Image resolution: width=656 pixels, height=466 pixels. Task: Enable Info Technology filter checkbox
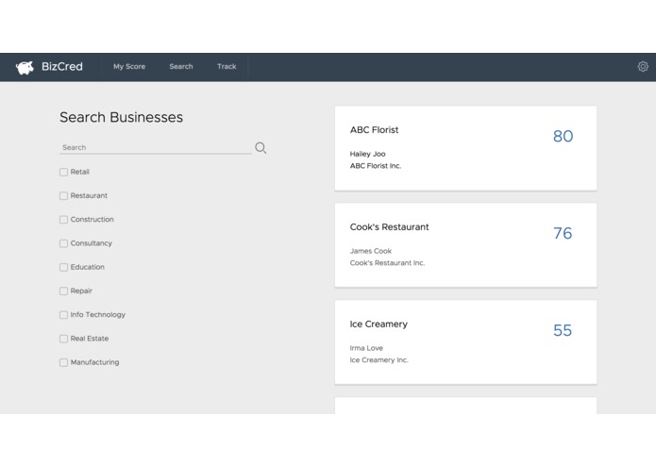point(63,315)
